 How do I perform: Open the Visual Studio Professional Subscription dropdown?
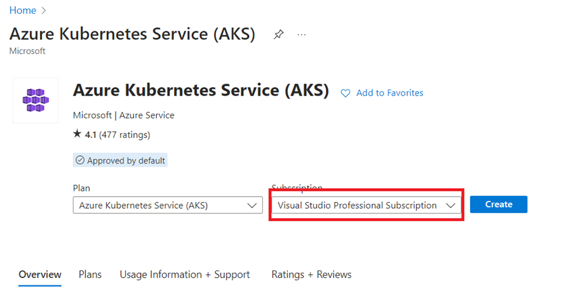(366, 206)
